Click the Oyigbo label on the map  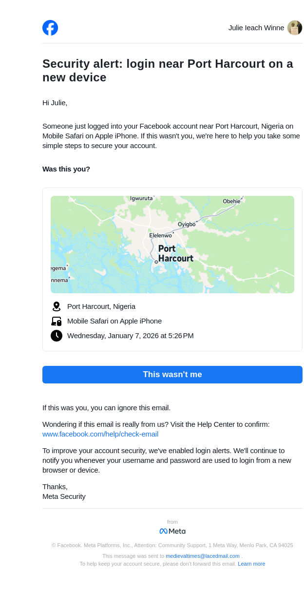[x=186, y=225]
